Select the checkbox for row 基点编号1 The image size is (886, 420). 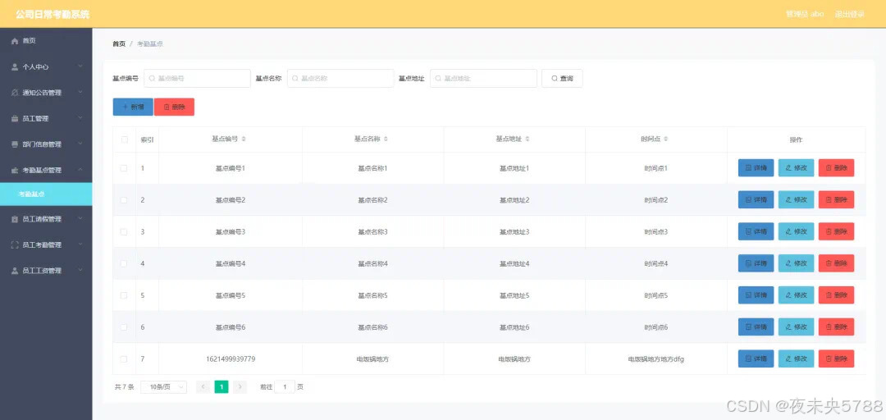click(x=125, y=168)
